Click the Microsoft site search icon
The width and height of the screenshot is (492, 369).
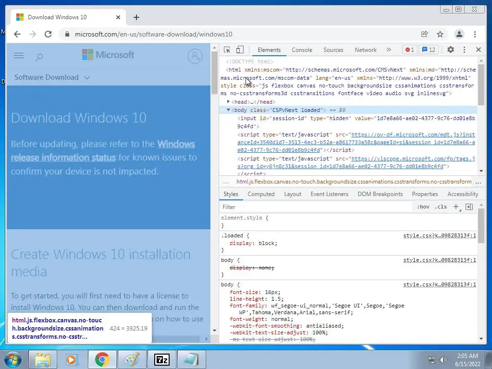point(39,57)
